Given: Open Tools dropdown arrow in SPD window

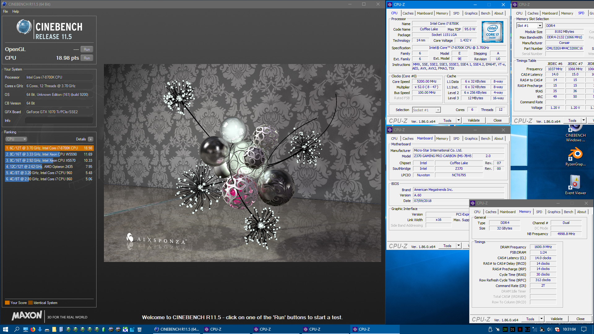Looking at the screenshot, I should 584,120.
